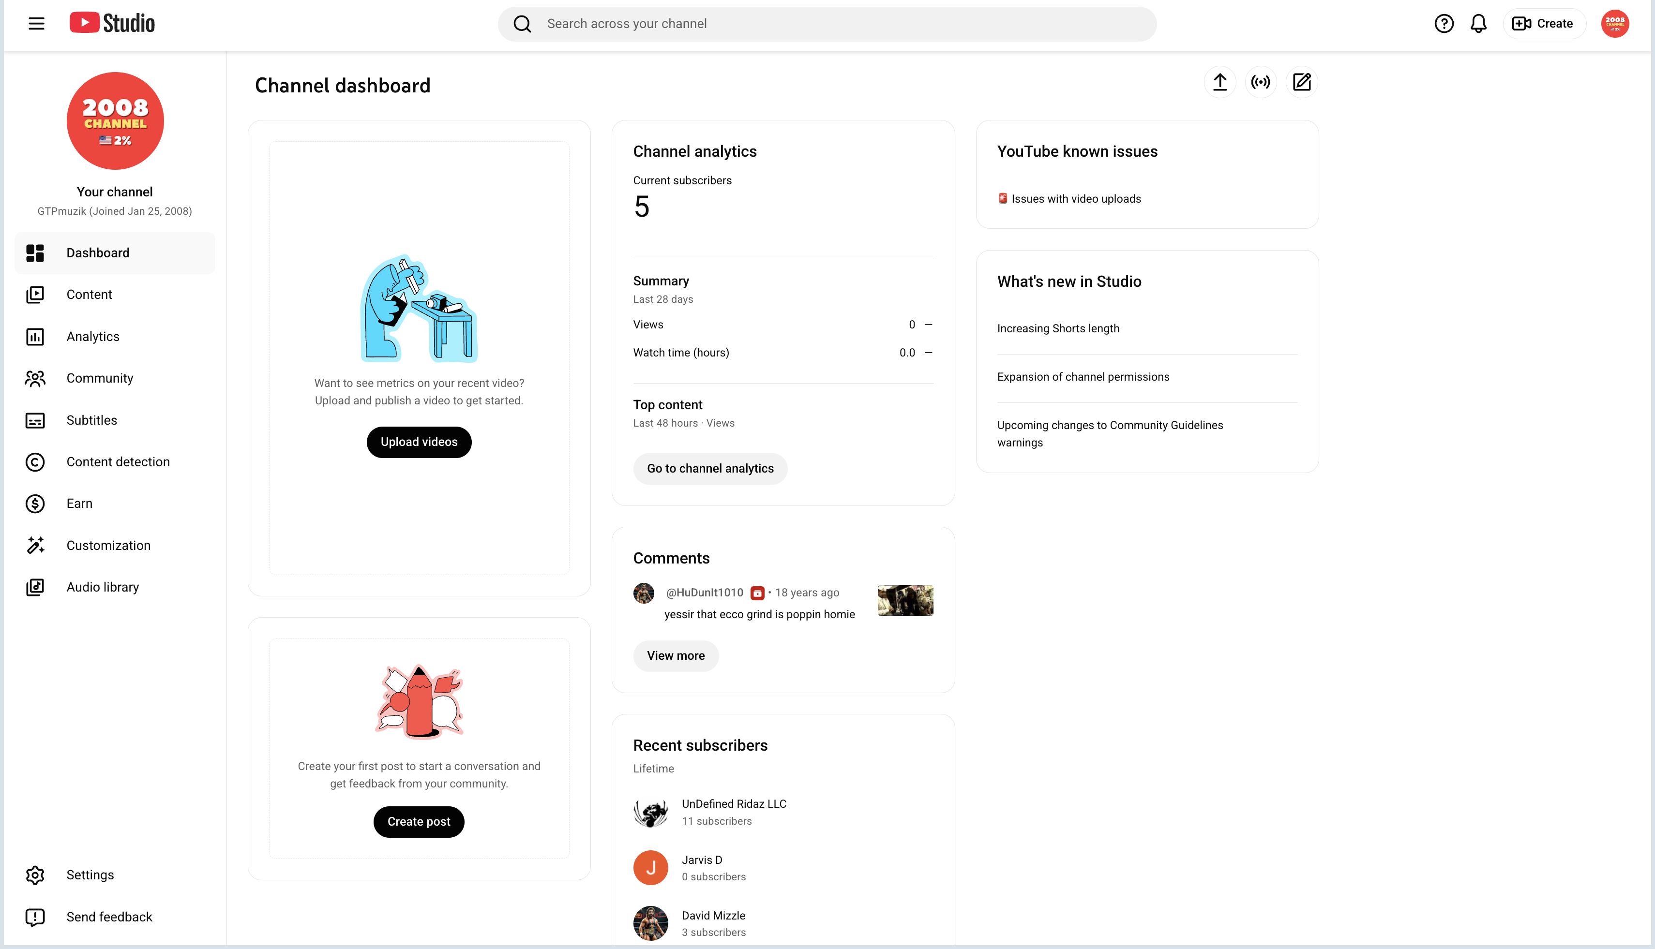Image resolution: width=1655 pixels, height=949 pixels.
Task: Navigate to Community
Action: [115, 379]
